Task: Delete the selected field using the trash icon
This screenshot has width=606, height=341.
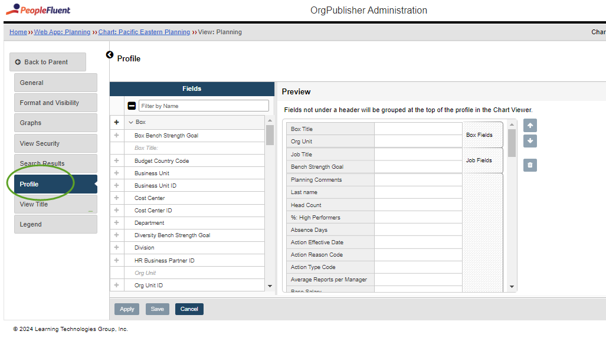Action: point(529,165)
